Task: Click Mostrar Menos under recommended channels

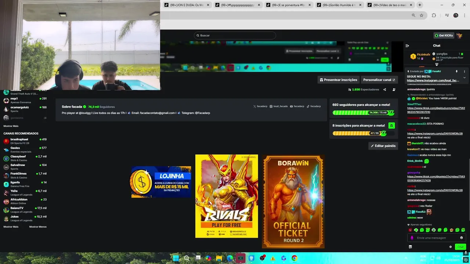Action: click(38, 227)
